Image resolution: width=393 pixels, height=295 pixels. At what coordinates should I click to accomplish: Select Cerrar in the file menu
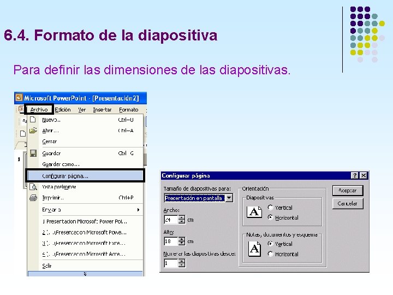(85, 141)
